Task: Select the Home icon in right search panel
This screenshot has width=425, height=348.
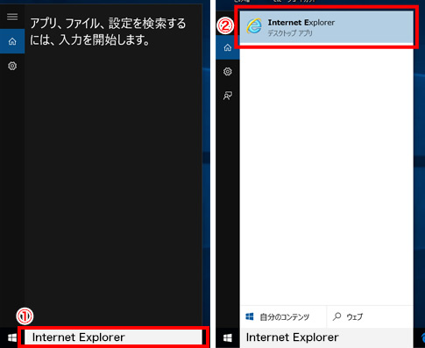Action: click(228, 47)
